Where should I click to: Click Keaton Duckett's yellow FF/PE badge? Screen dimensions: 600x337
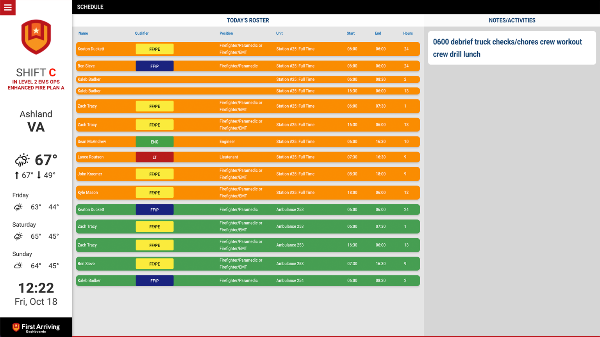coord(154,49)
